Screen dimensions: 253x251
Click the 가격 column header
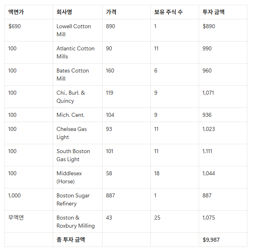point(111,12)
